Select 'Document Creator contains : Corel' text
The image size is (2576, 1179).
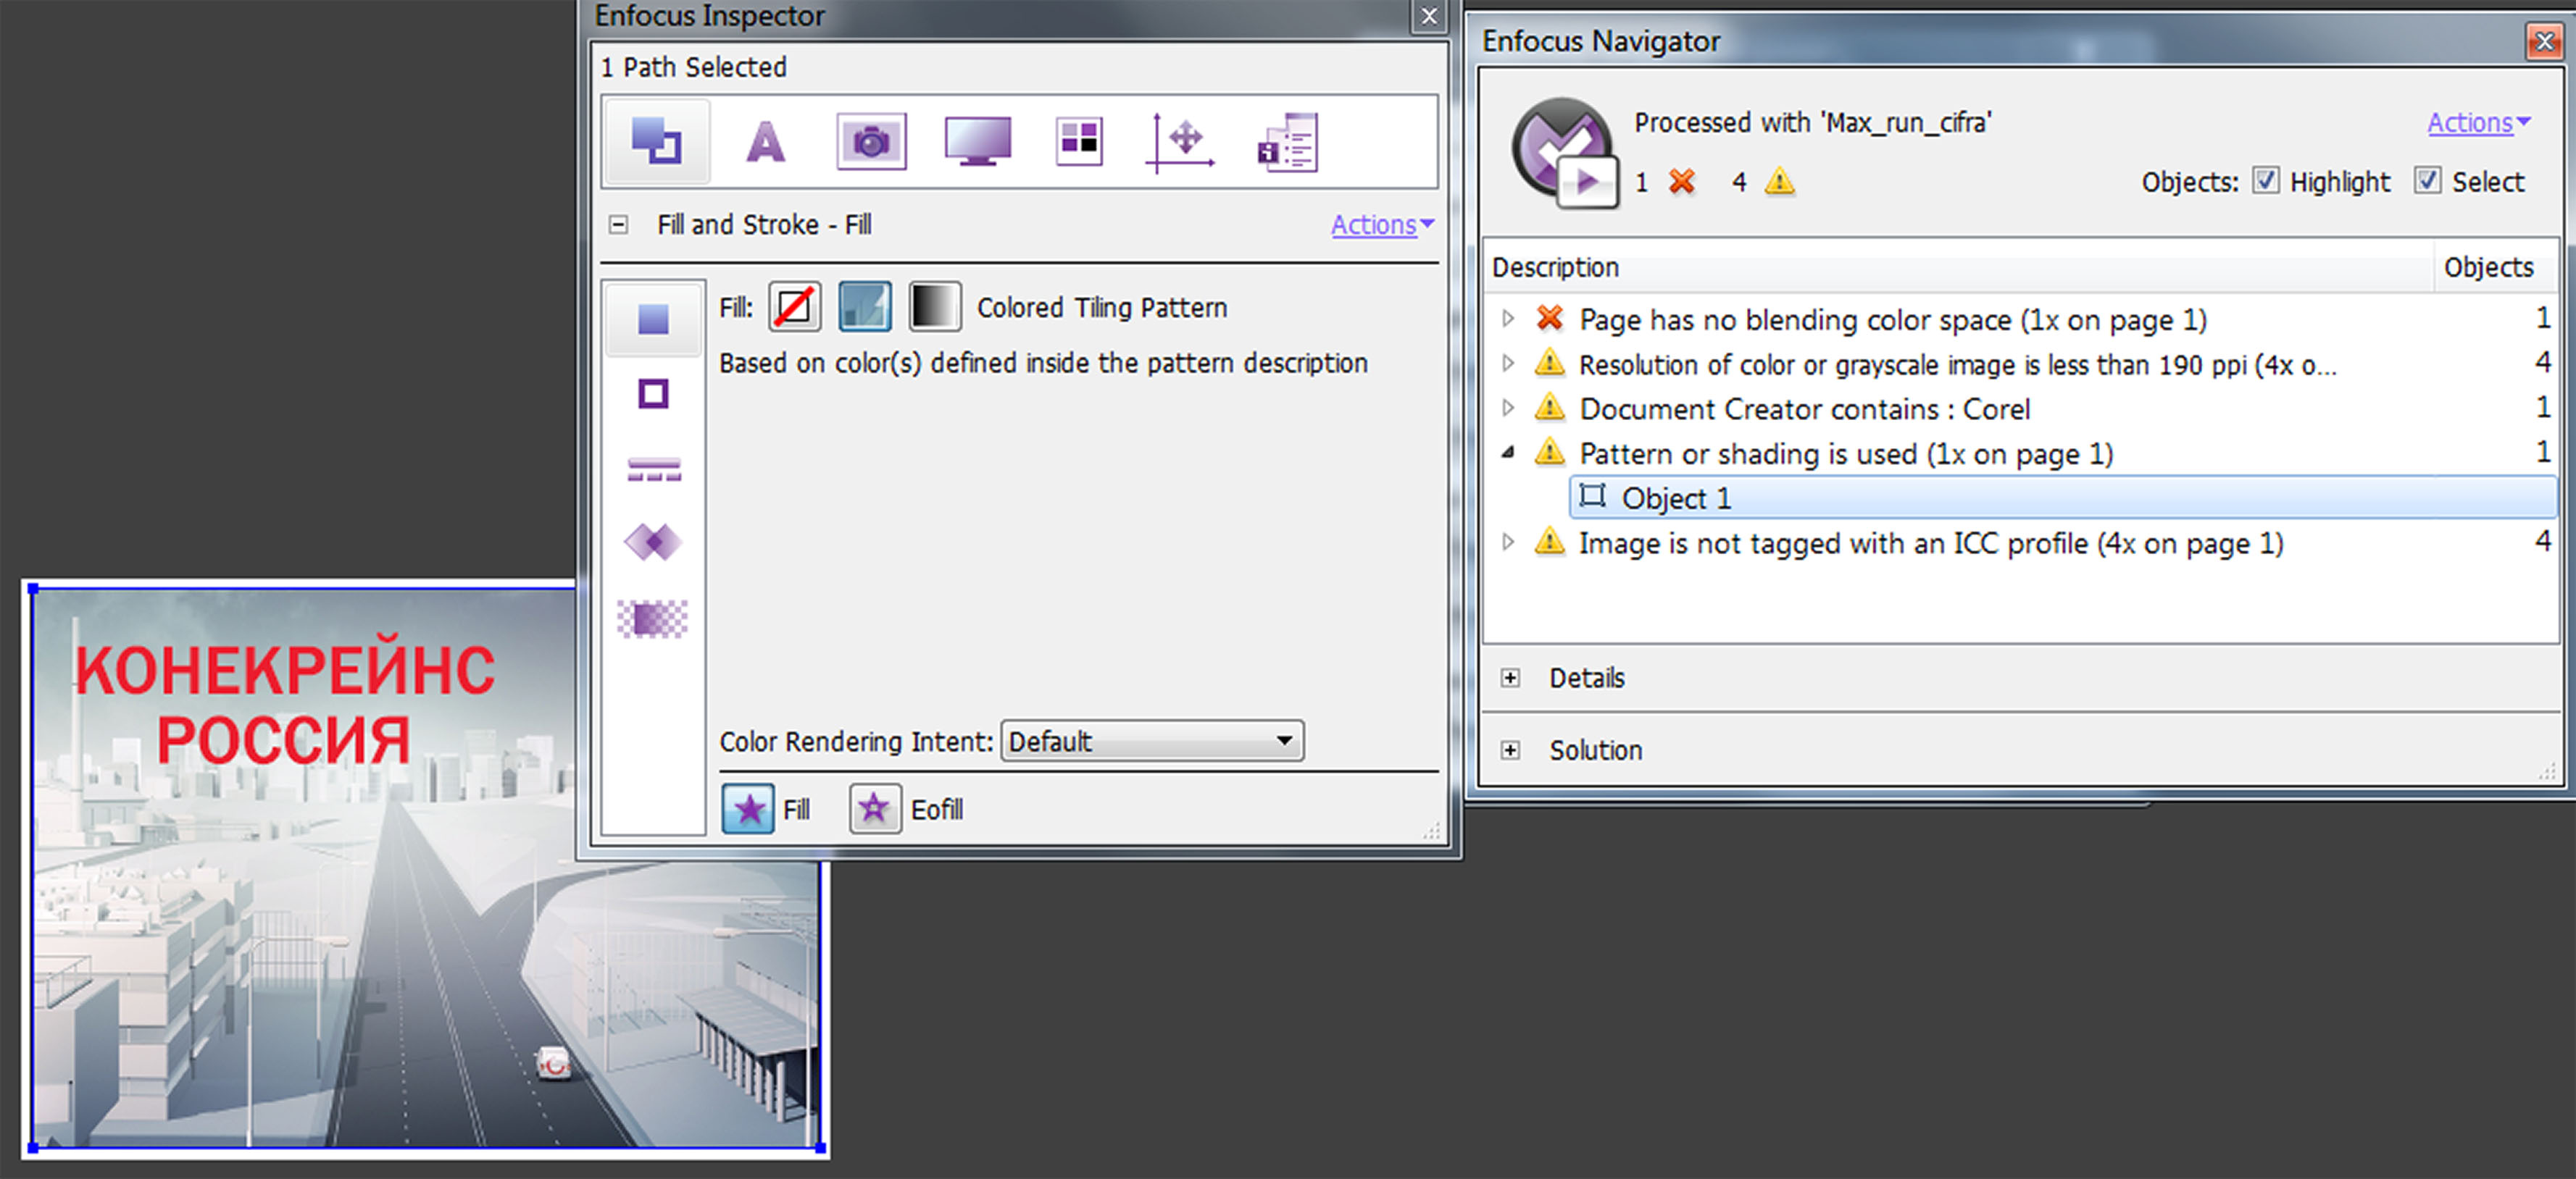tap(1806, 408)
